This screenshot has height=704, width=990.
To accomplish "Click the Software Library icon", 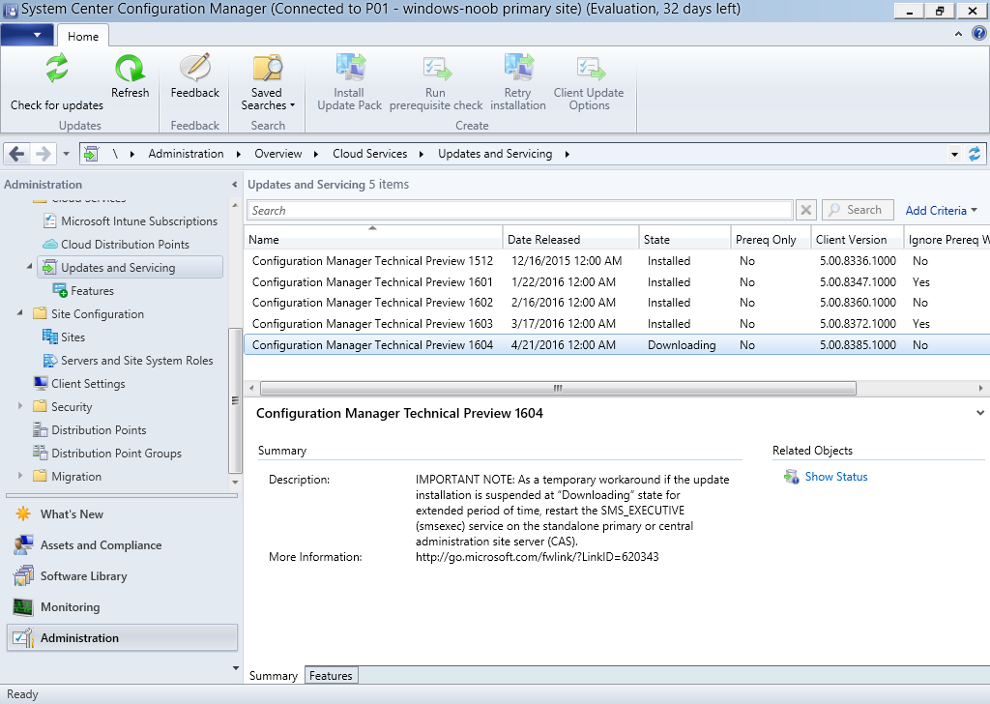I will pyautogui.click(x=23, y=575).
